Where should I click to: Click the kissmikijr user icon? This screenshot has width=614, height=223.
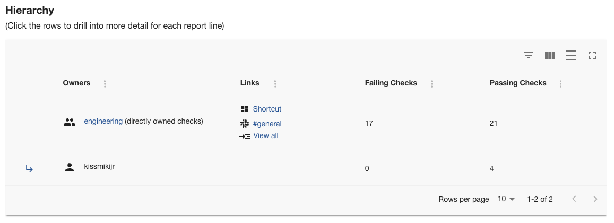pos(69,167)
